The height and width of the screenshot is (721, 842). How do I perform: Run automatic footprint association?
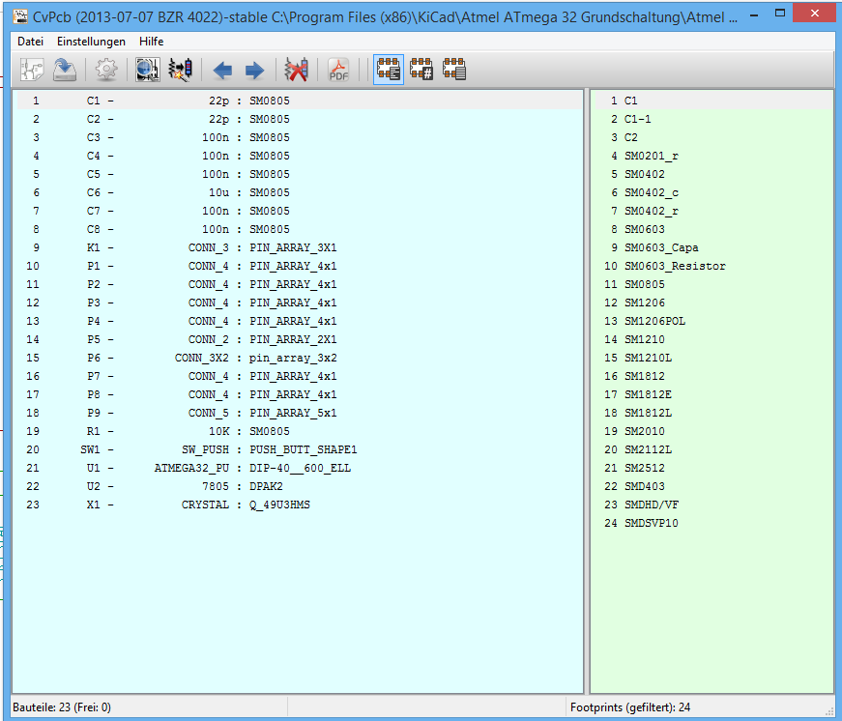pyautogui.click(x=180, y=70)
